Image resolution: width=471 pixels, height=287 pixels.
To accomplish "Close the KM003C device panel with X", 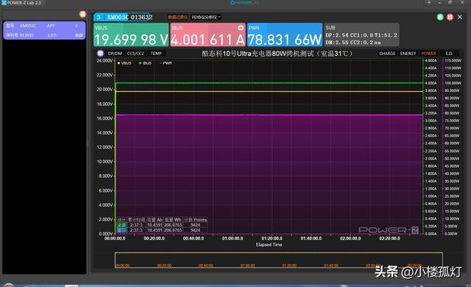I will click(x=460, y=17).
